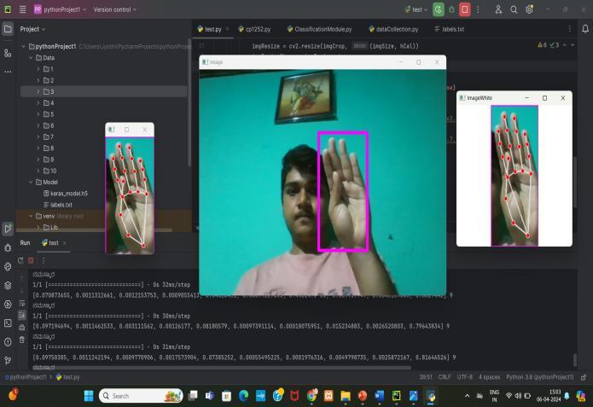Click the red stop icon in Run panel
This screenshot has width=593, height=407.
point(31,260)
